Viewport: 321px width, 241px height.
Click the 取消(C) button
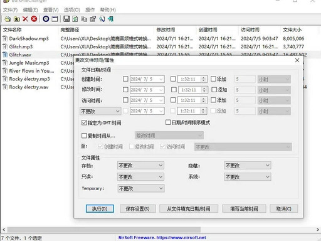284,208
